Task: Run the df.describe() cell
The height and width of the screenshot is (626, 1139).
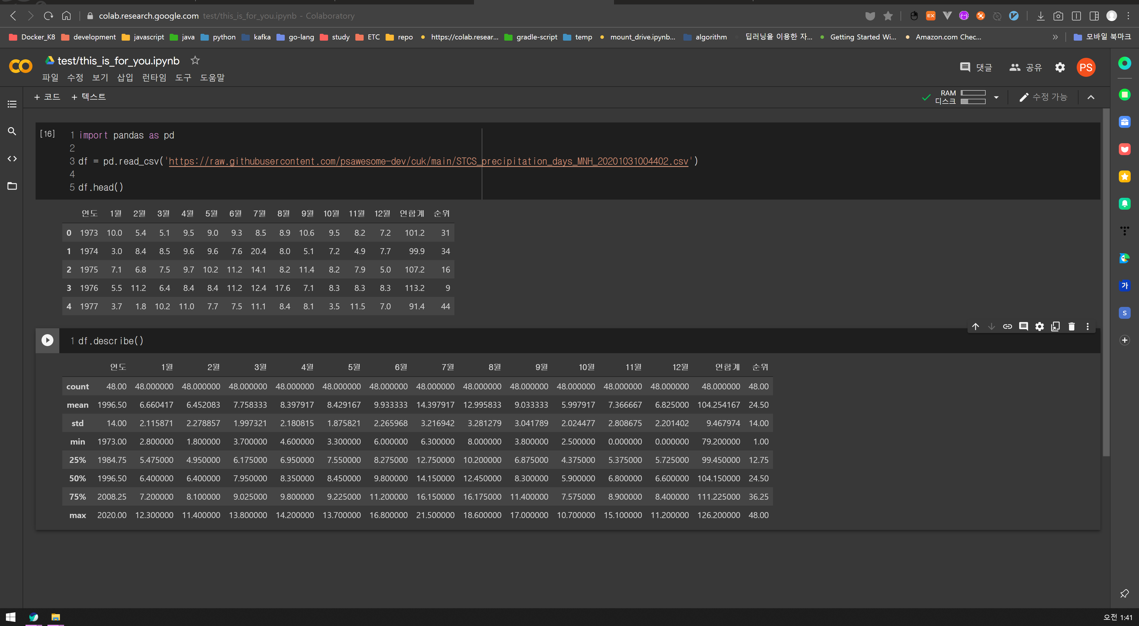Action: [47, 340]
